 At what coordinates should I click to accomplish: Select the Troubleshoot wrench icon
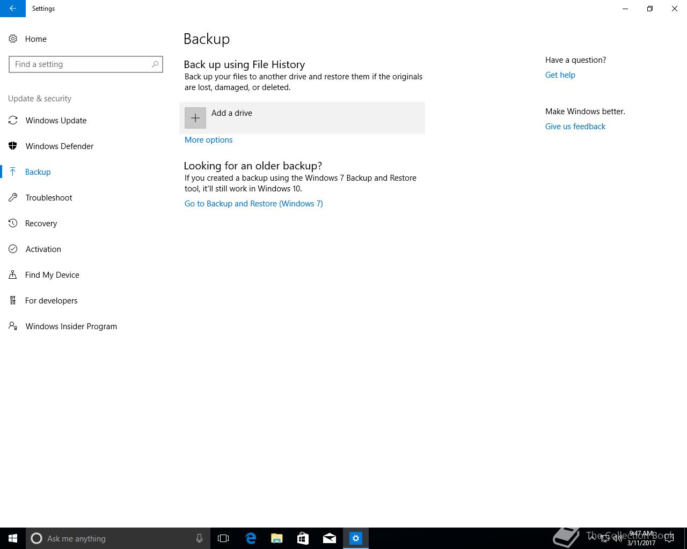click(13, 197)
